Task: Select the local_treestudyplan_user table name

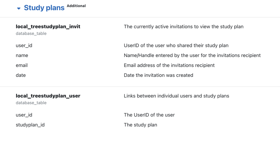Action: click(48, 96)
